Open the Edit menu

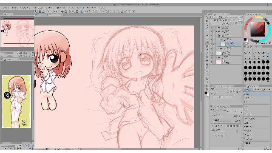[14, 8]
